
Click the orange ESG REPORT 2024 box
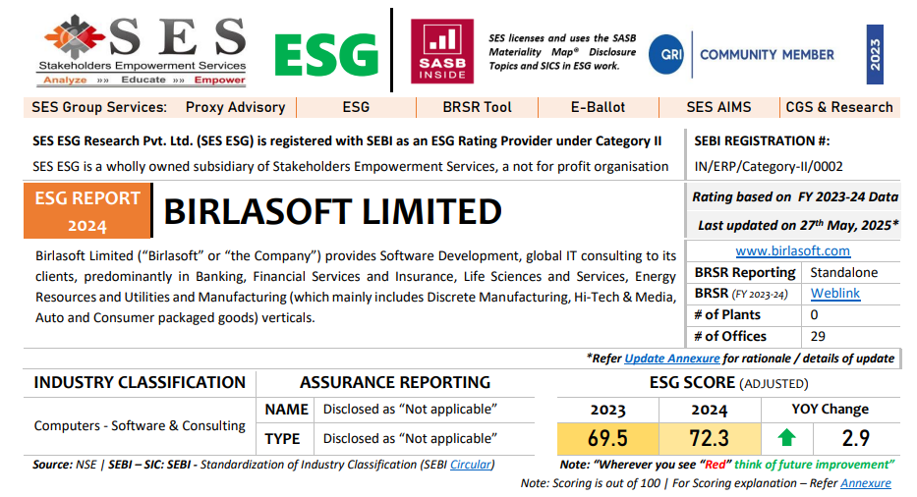87,210
